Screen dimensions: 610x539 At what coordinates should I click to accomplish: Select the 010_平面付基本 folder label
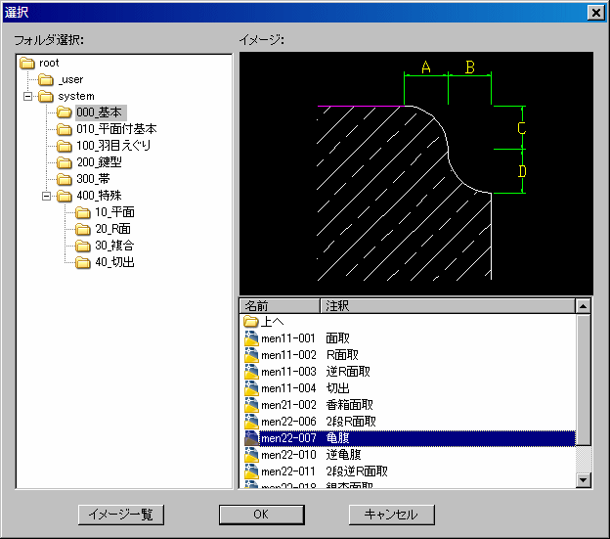coord(116,129)
